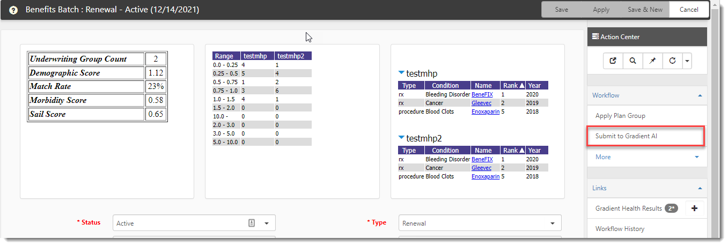Select Apply Plan Group workflow item

tap(620, 116)
